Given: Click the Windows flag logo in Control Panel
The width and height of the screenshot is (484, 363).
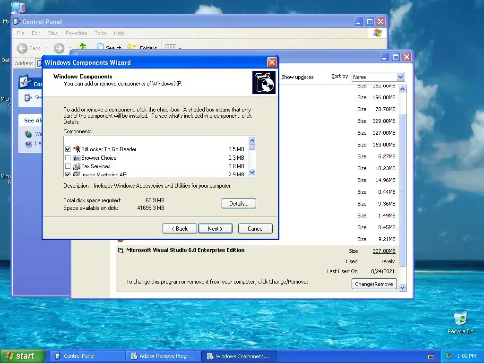Looking at the screenshot, I should tap(377, 33).
